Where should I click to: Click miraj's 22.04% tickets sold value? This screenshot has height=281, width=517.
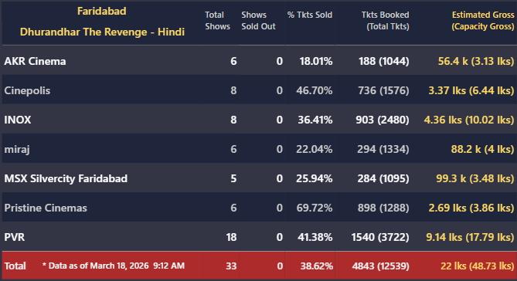[315, 149]
